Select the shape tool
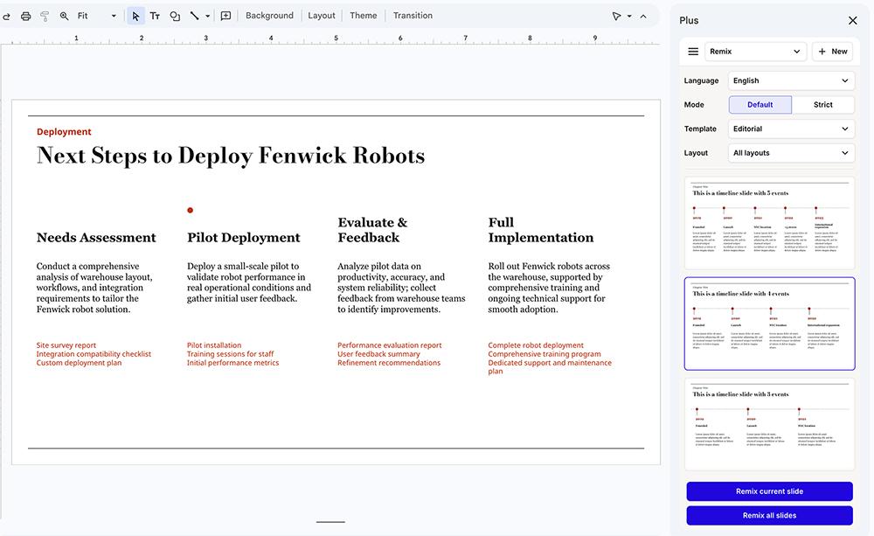The height and width of the screenshot is (536, 874). tap(175, 16)
